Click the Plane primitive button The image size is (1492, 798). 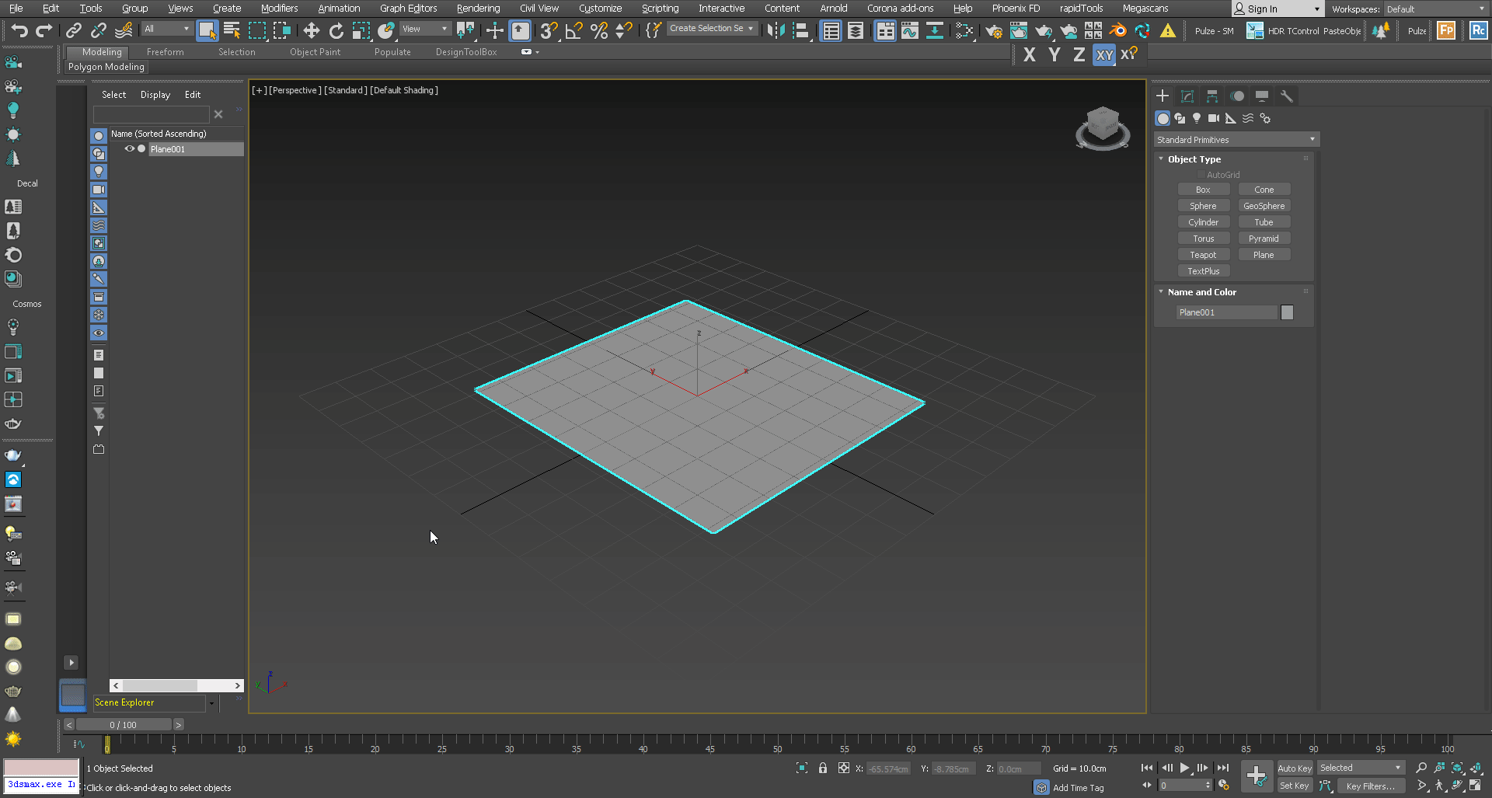[x=1264, y=255]
